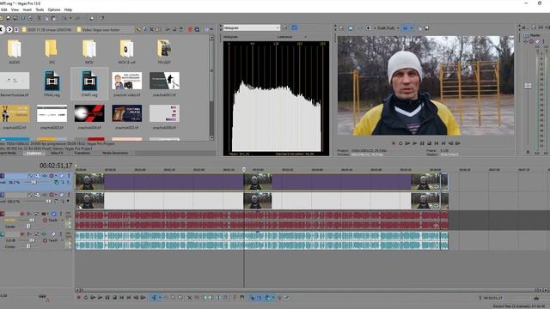Go back in the Explorer folder history
The image size is (550, 309).
pyautogui.click(x=2, y=29)
